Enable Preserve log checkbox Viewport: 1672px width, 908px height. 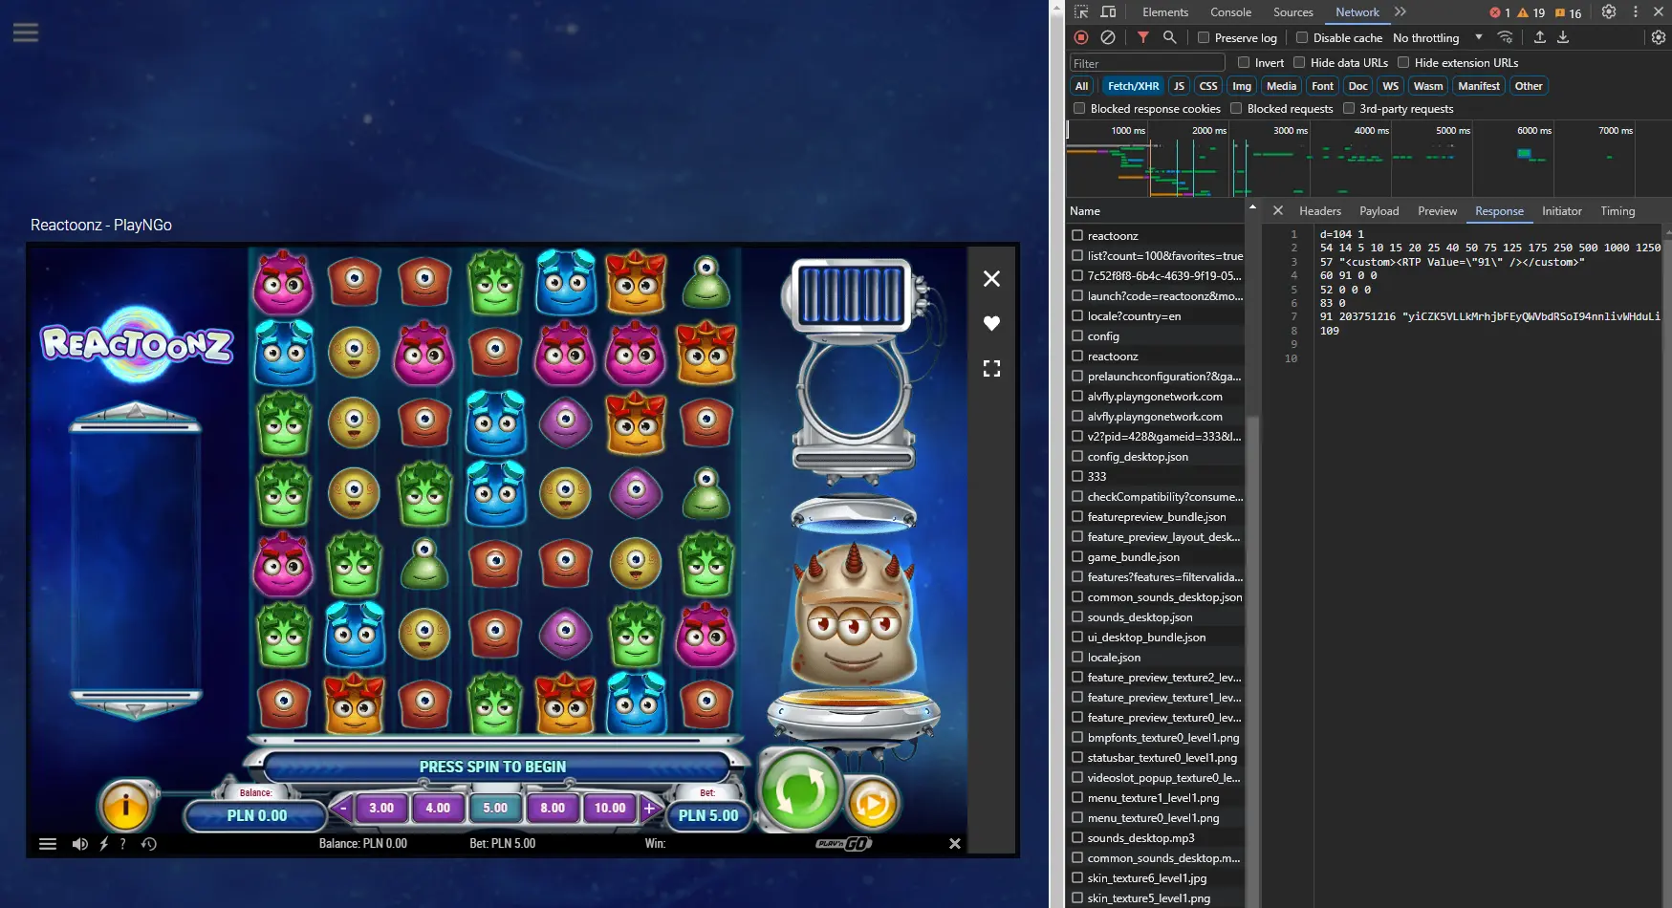[x=1204, y=38]
